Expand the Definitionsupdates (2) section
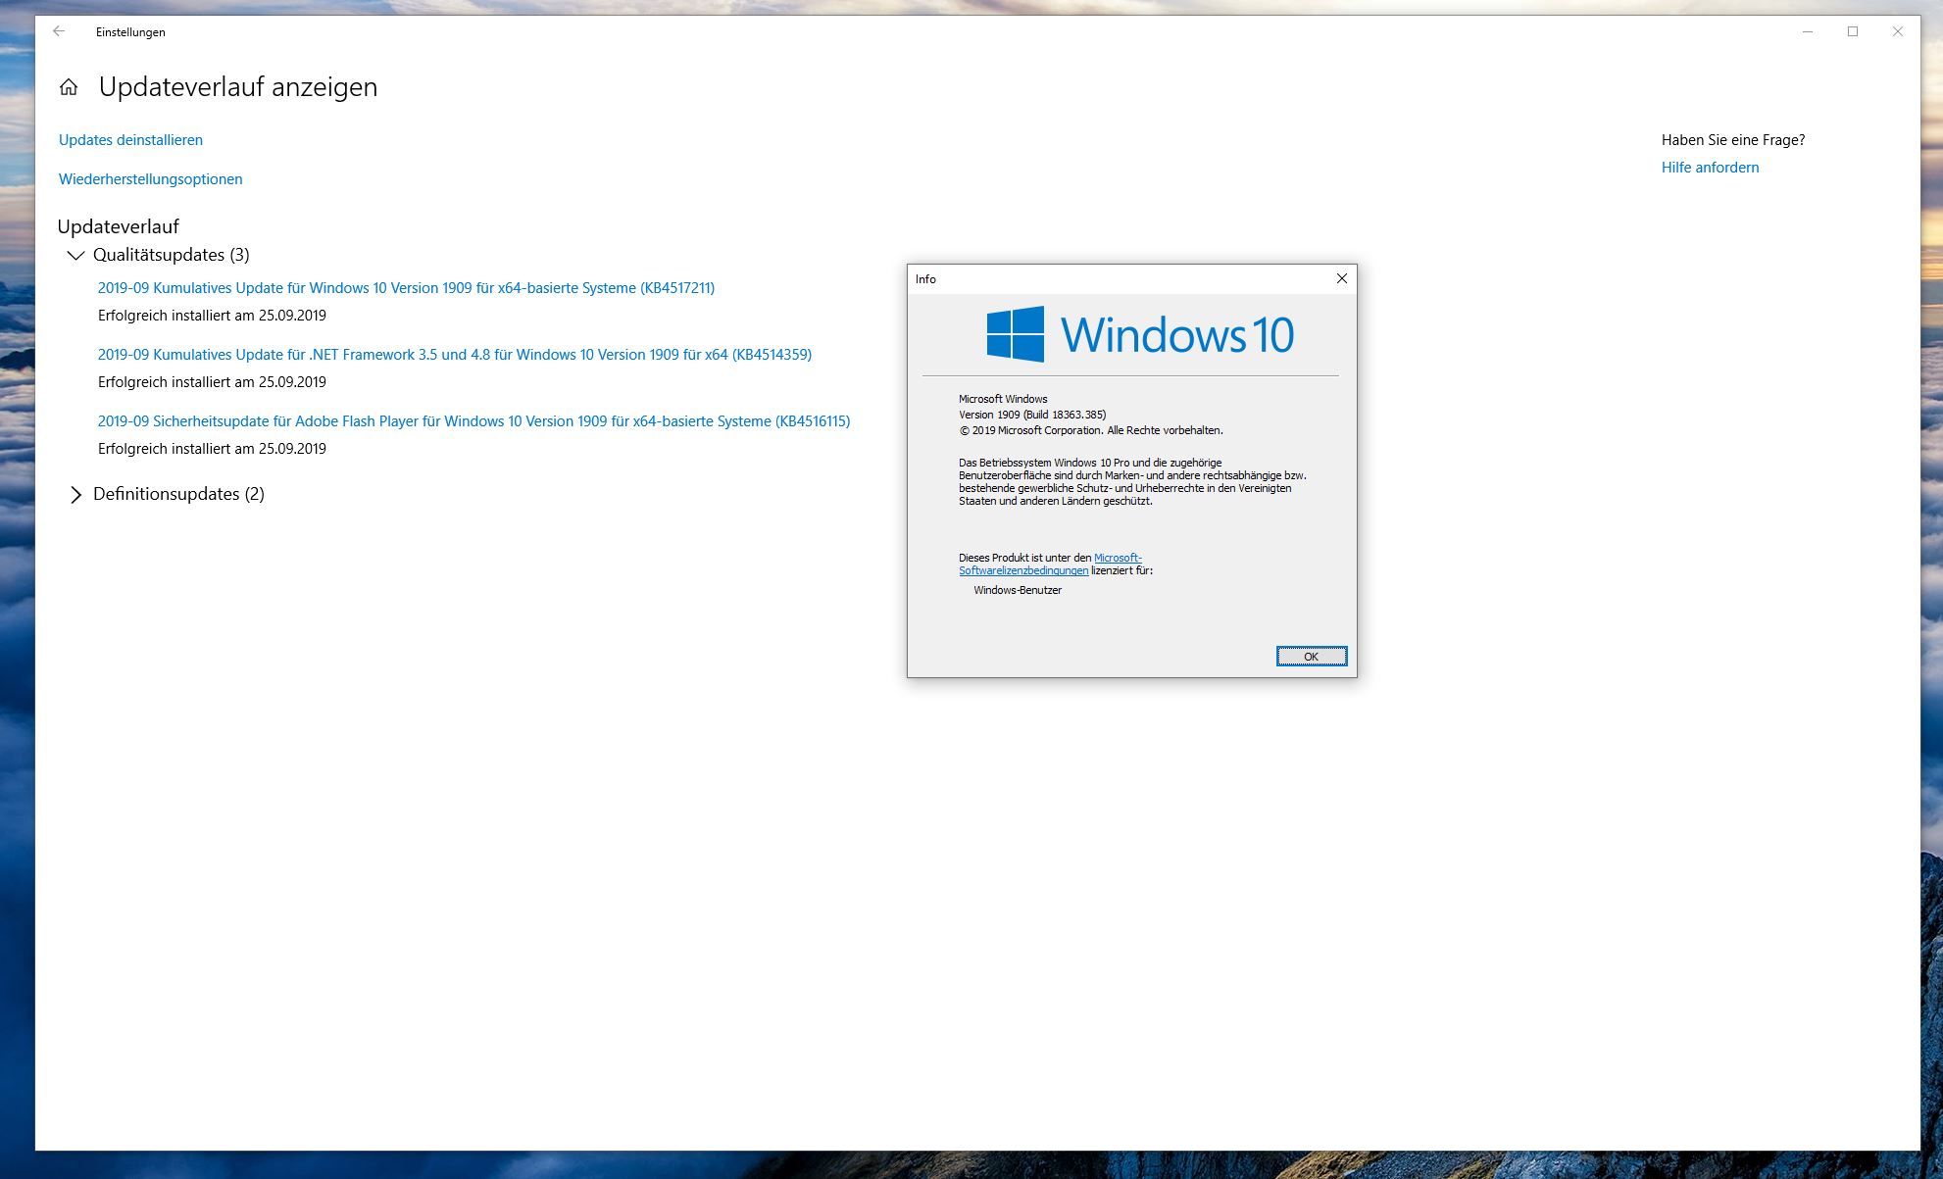 [75, 495]
